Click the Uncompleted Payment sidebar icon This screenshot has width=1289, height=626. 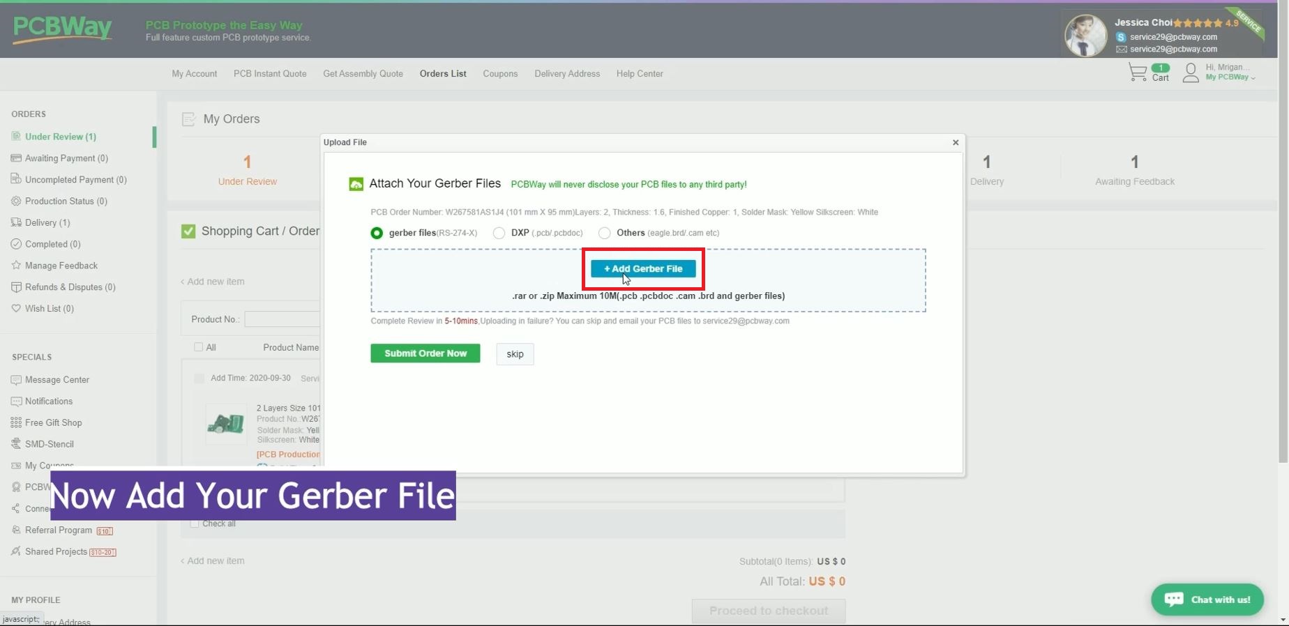[x=16, y=179]
